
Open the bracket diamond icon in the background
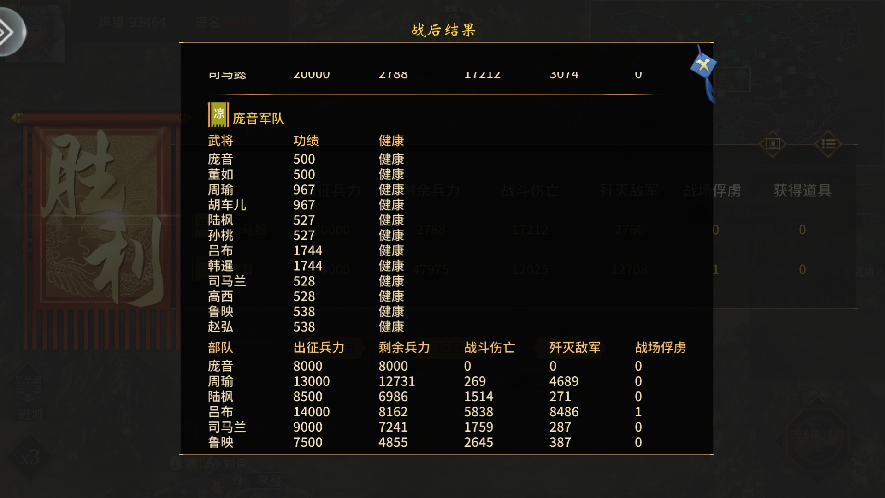click(x=773, y=144)
